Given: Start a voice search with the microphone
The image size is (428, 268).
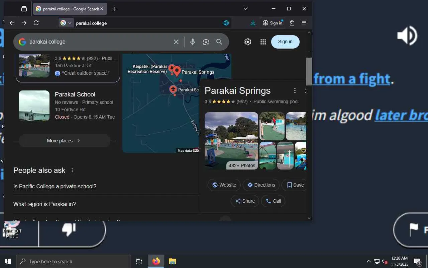Looking at the screenshot, I should 193,42.
